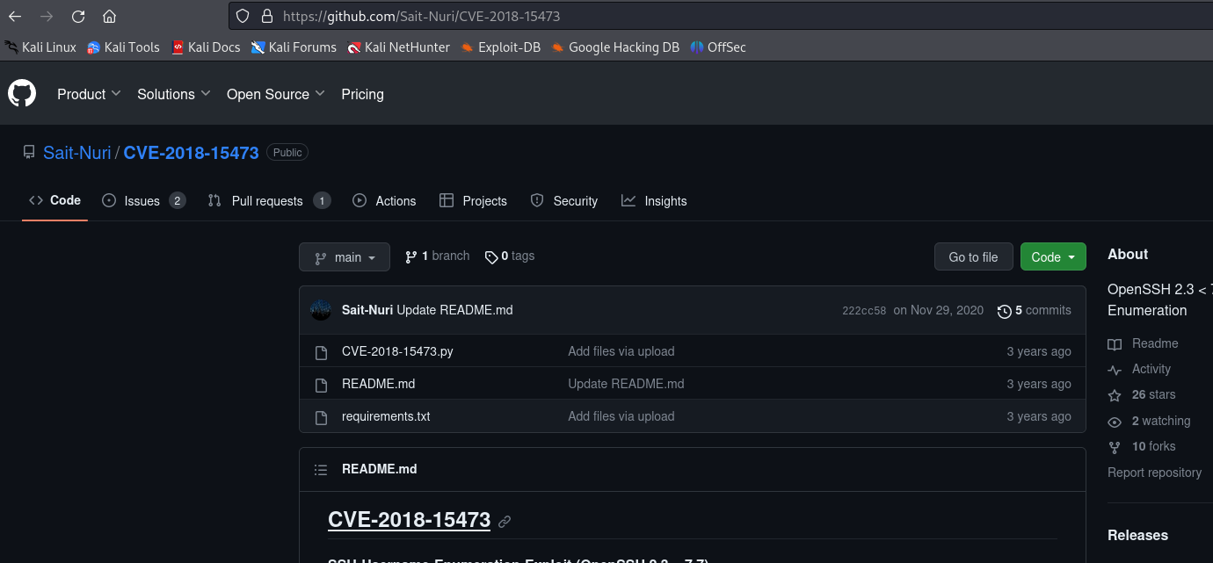Click the Activity pulse icon in About
The image size is (1213, 563).
coord(1115,370)
